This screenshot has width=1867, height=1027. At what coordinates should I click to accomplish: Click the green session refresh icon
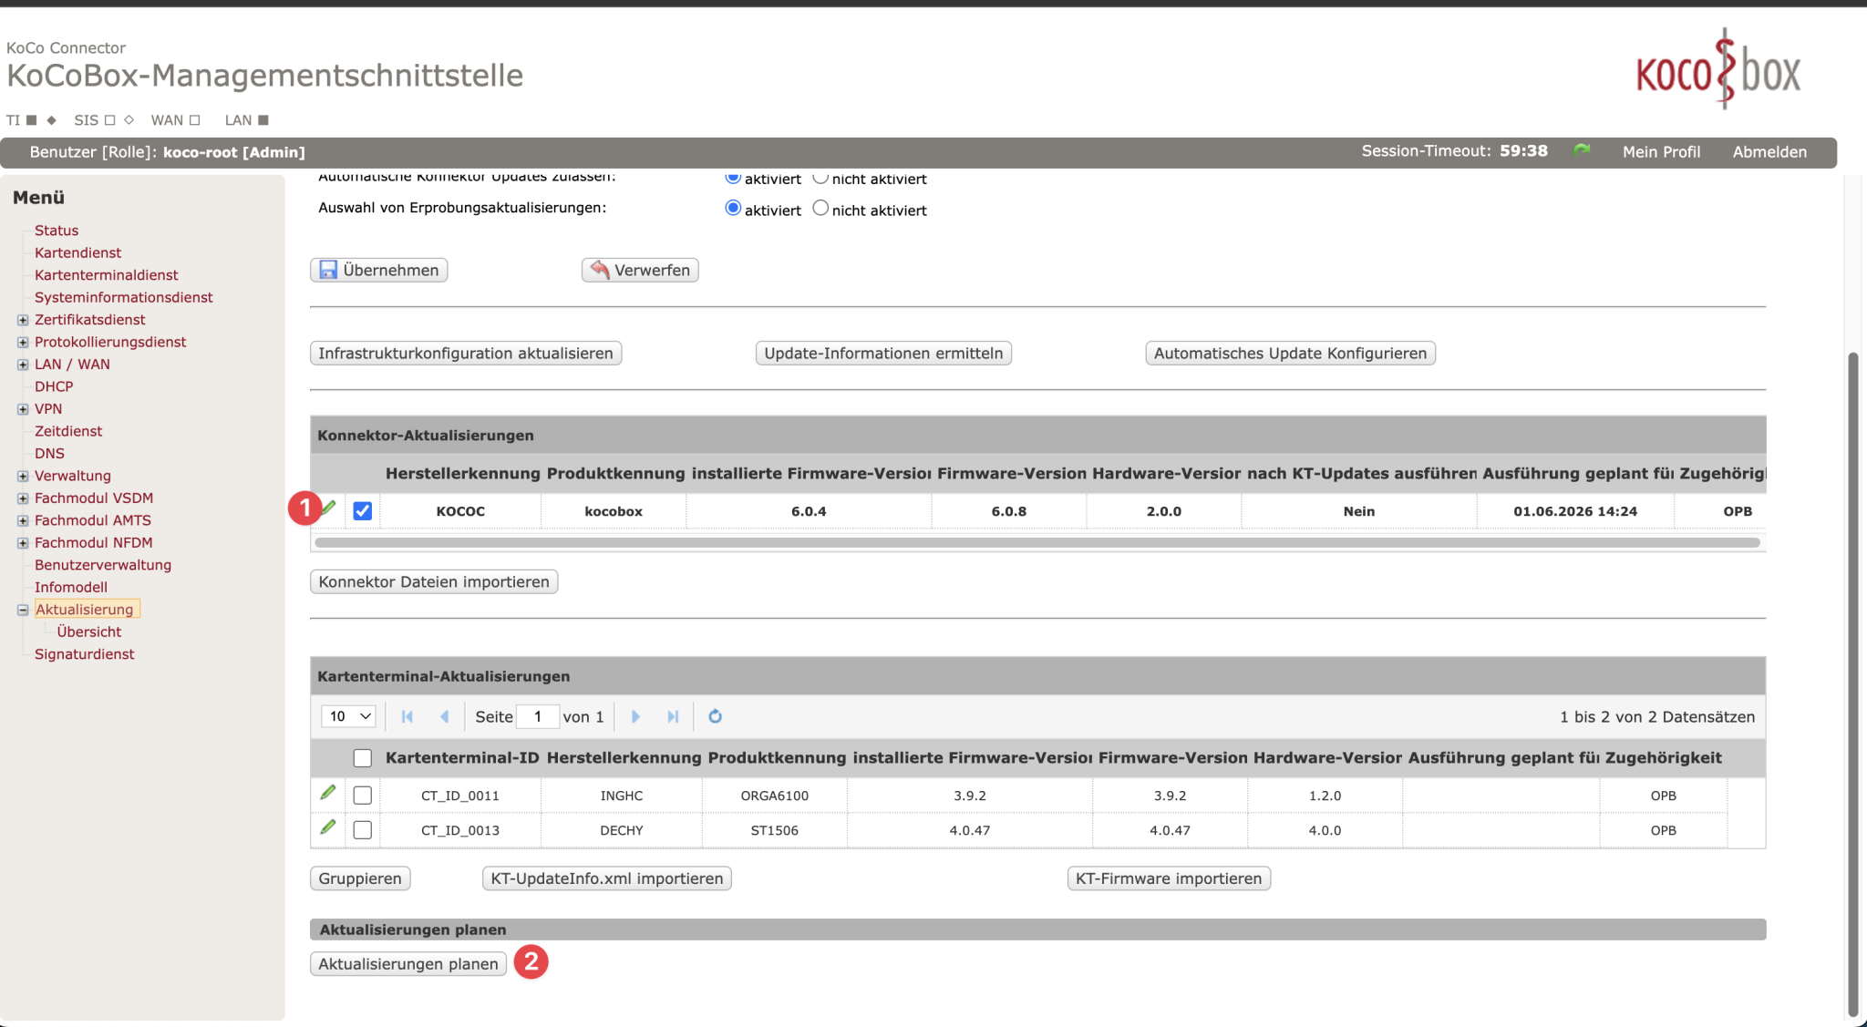(x=1582, y=150)
